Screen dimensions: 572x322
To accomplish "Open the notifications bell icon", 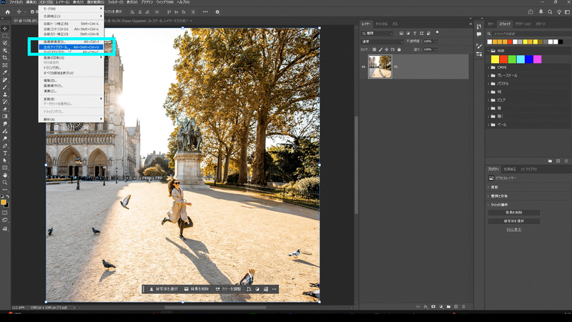I will pyautogui.click(x=541, y=11).
